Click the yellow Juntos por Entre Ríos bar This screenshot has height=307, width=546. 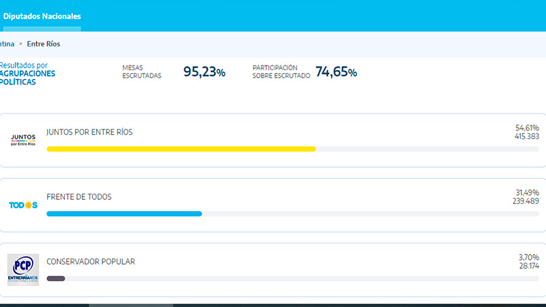pos(181,149)
